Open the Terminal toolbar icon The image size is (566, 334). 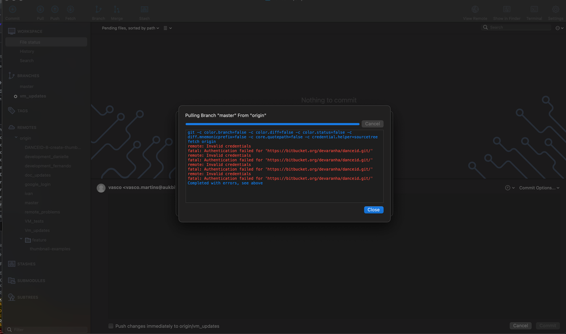click(x=534, y=10)
